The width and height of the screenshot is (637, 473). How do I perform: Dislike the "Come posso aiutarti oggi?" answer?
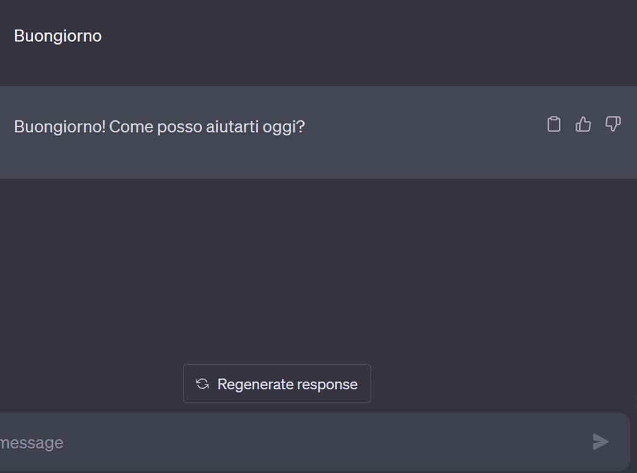click(612, 124)
